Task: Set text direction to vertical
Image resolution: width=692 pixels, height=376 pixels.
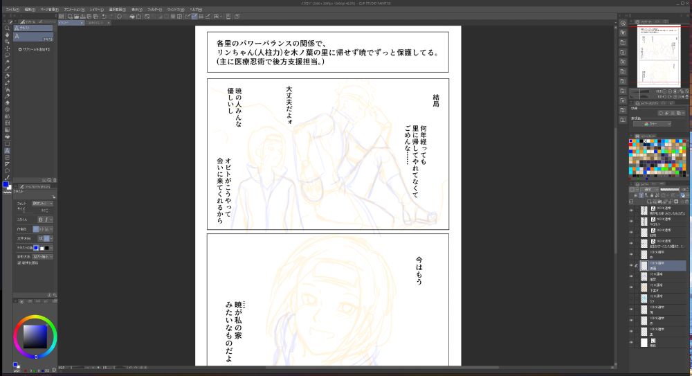Action: click(x=46, y=238)
